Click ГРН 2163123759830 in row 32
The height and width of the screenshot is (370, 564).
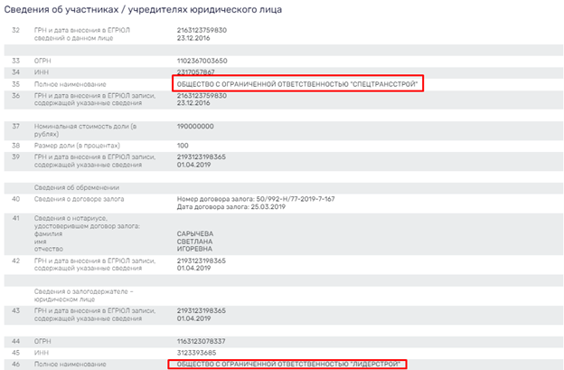202,30
